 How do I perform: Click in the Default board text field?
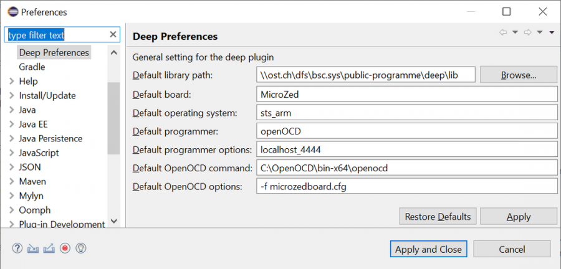tap(406, 94)
